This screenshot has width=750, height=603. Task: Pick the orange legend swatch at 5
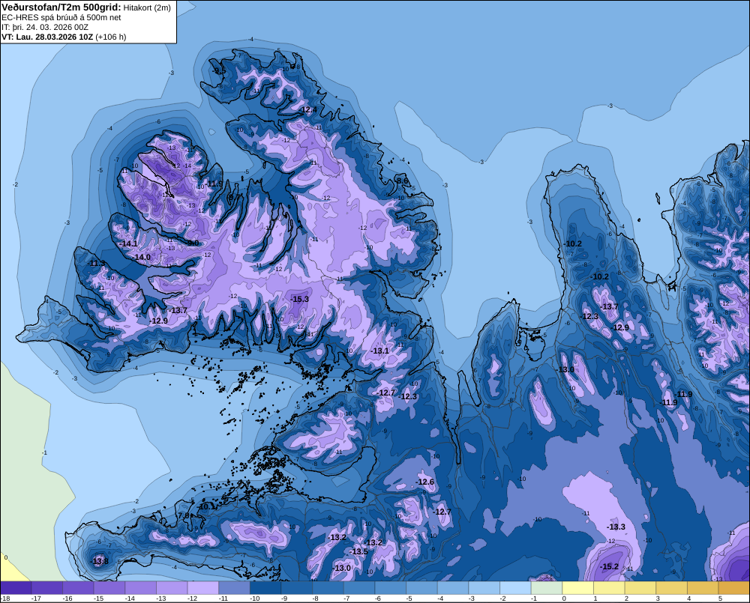pos(733,587)
